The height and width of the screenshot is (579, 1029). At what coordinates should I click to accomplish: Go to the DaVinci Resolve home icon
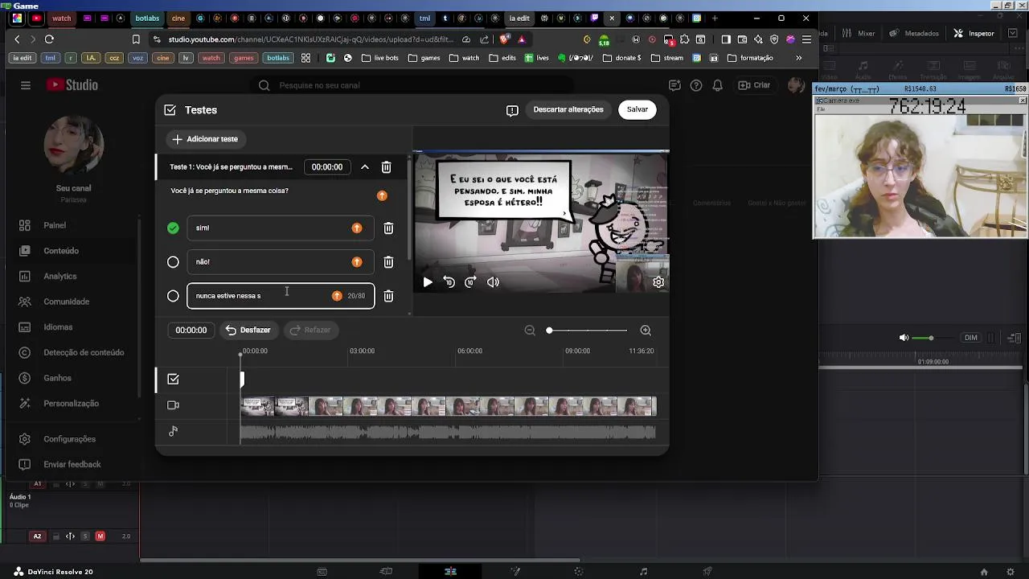(984, 572)
